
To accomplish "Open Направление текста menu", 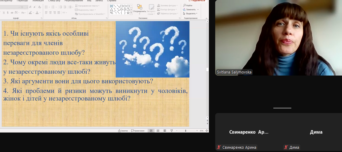I will (x=87, y=6).
